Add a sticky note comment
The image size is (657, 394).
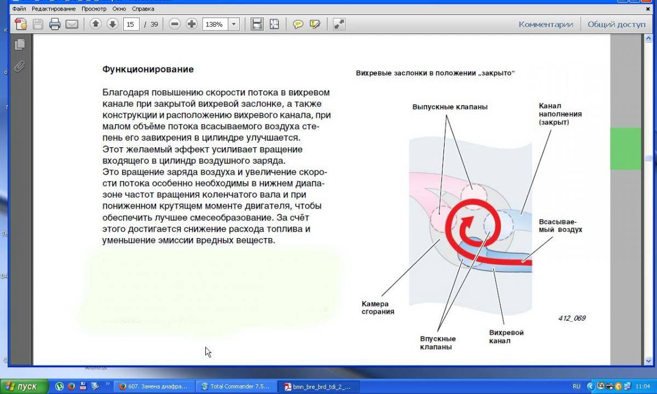tap(298, 24)
